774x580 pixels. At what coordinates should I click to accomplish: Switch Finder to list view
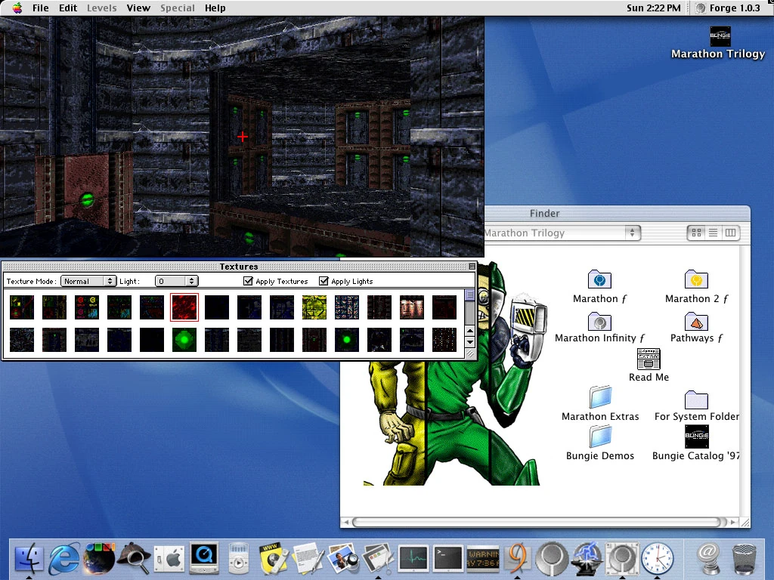(x=713, y=233)
